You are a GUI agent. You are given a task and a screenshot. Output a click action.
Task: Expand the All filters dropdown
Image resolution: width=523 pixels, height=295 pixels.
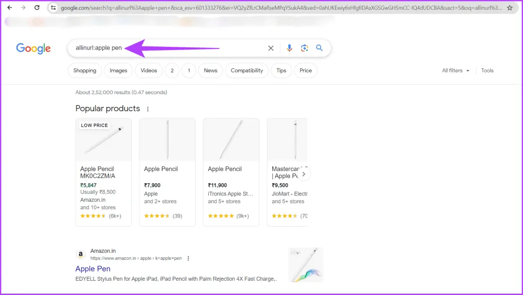456,70
